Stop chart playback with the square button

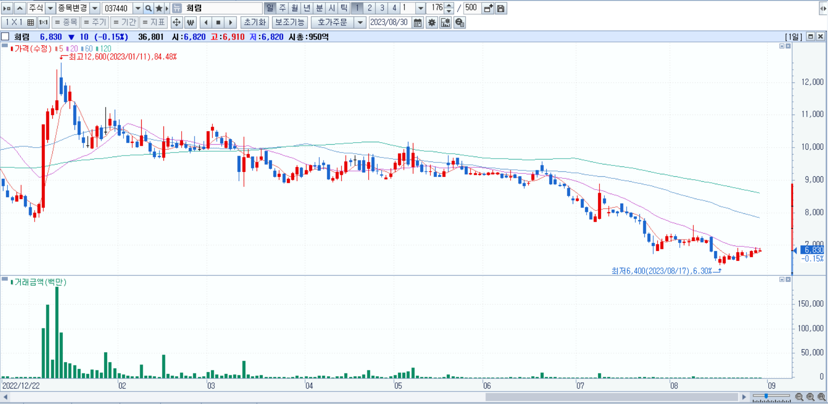(218, 22)
